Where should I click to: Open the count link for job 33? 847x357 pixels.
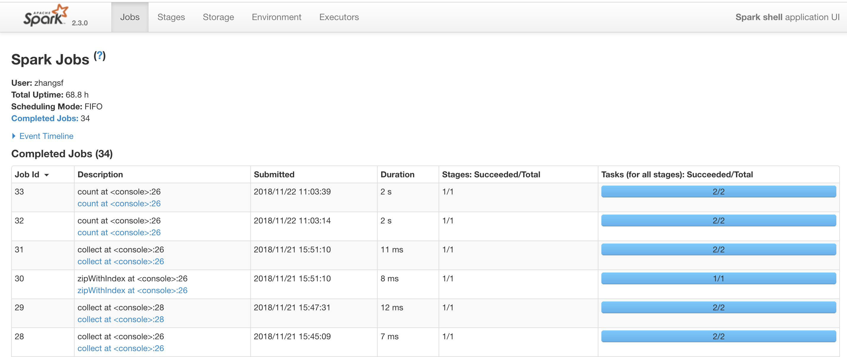point(119,204)
